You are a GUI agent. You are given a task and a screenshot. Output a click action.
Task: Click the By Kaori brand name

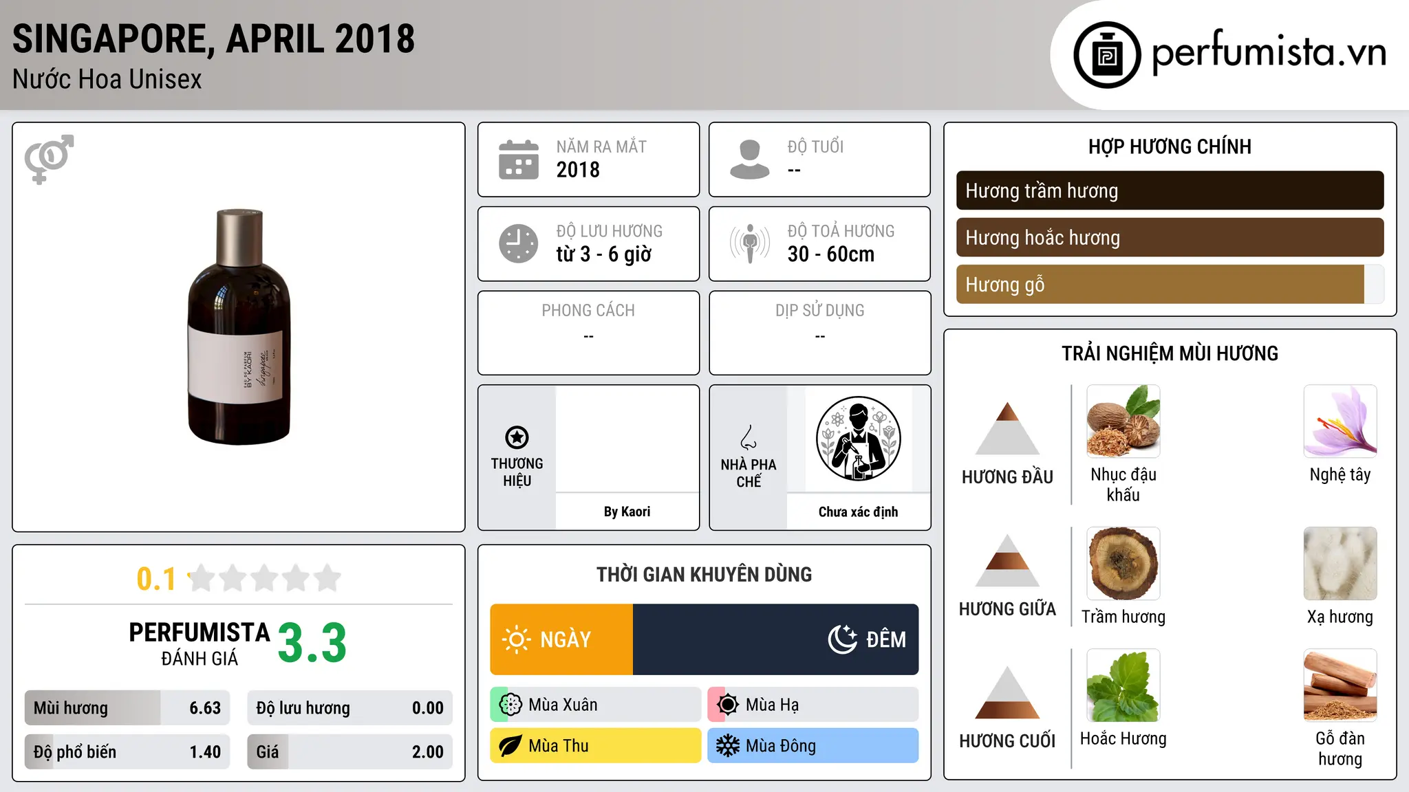[627, 511]
